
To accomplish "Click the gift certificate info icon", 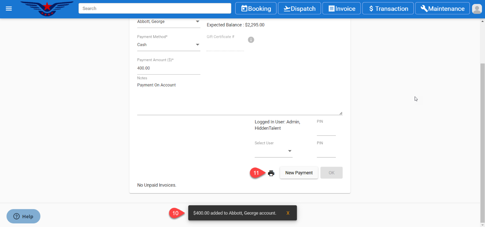I will [251, 40].
